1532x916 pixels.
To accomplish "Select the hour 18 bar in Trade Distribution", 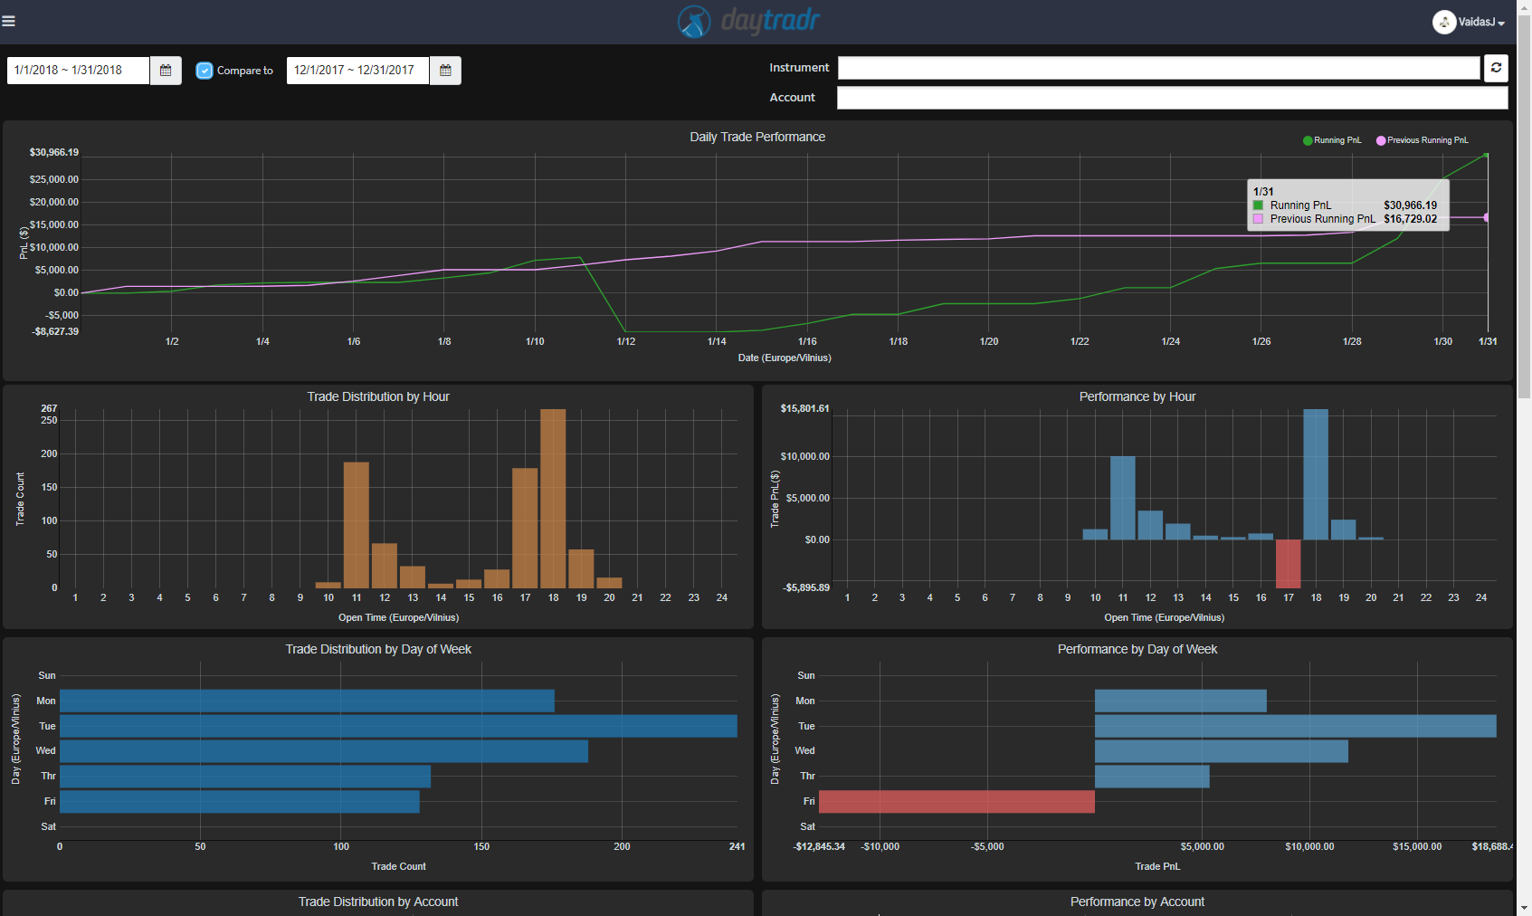I will 553,498.
